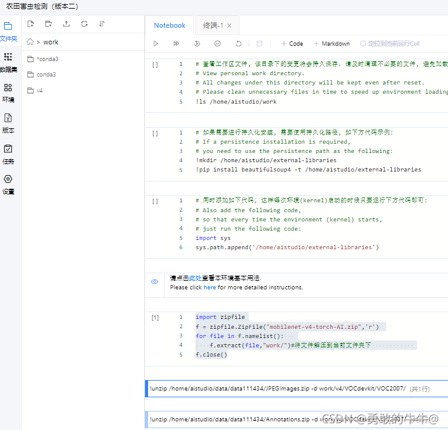Create a new folder in file browser
448x430 pixels.
pos(48,24)
